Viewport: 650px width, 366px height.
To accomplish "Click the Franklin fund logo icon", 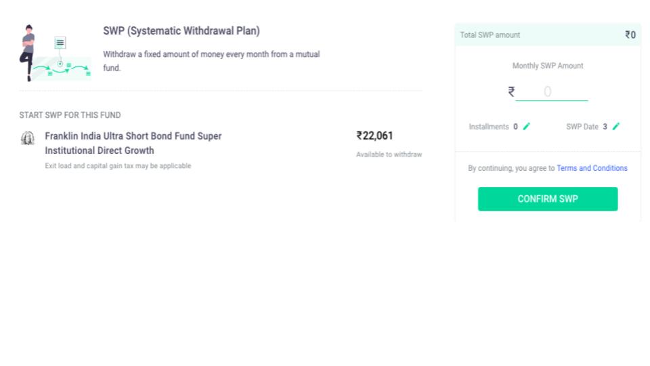I will 28,138.
